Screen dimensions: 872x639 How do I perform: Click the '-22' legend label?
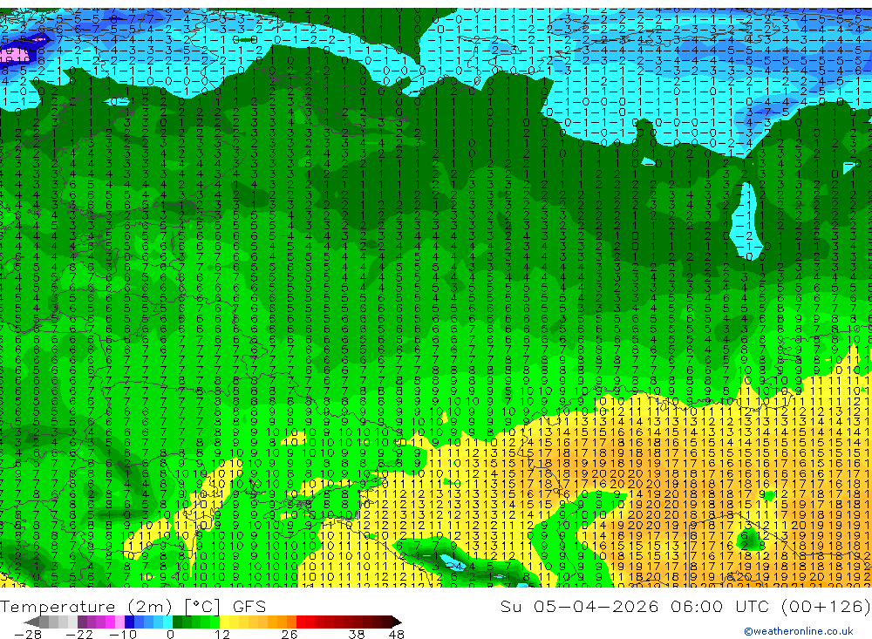79,634
